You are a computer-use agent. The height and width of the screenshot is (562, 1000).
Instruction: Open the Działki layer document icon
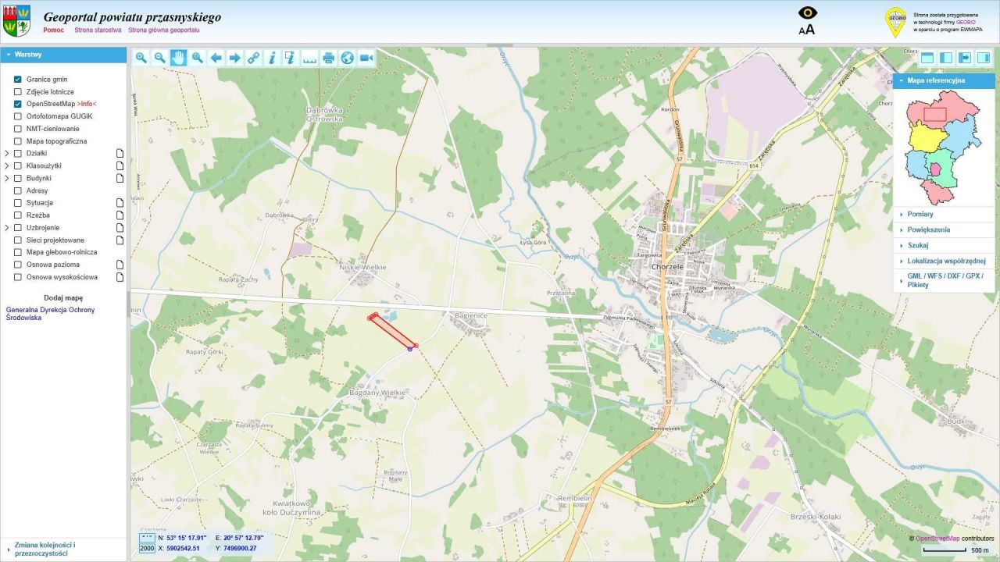120,154
